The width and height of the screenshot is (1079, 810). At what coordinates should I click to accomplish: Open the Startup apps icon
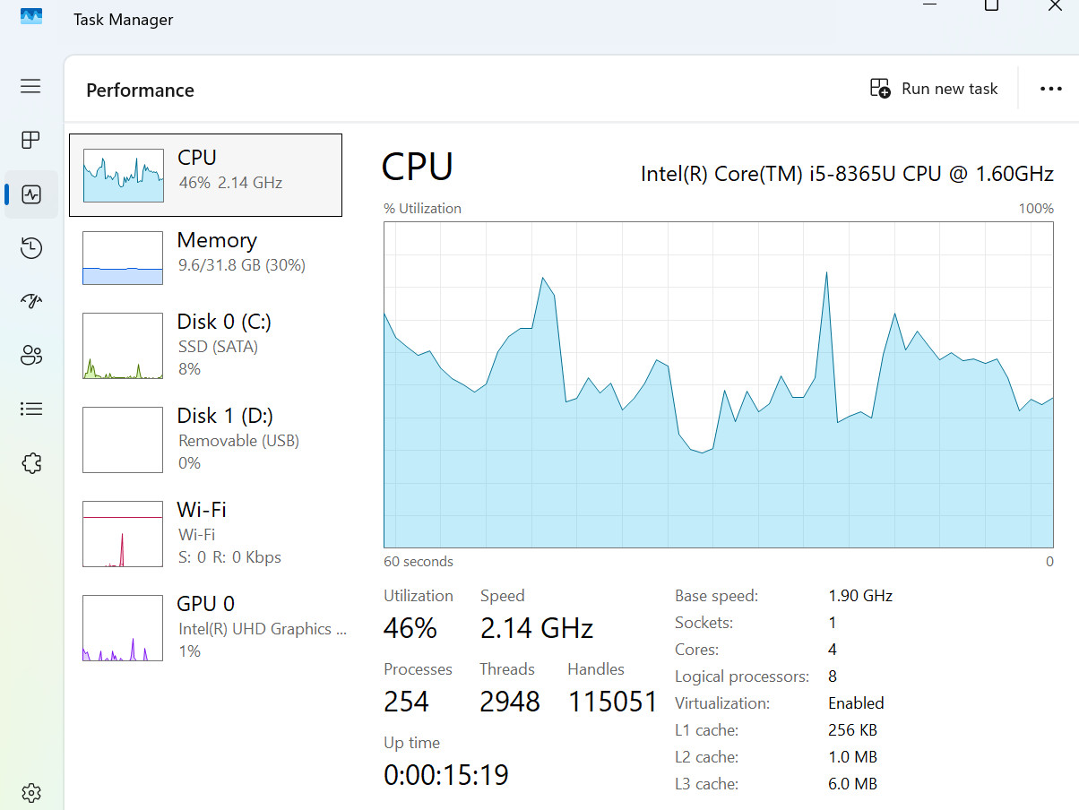(31, 301)
